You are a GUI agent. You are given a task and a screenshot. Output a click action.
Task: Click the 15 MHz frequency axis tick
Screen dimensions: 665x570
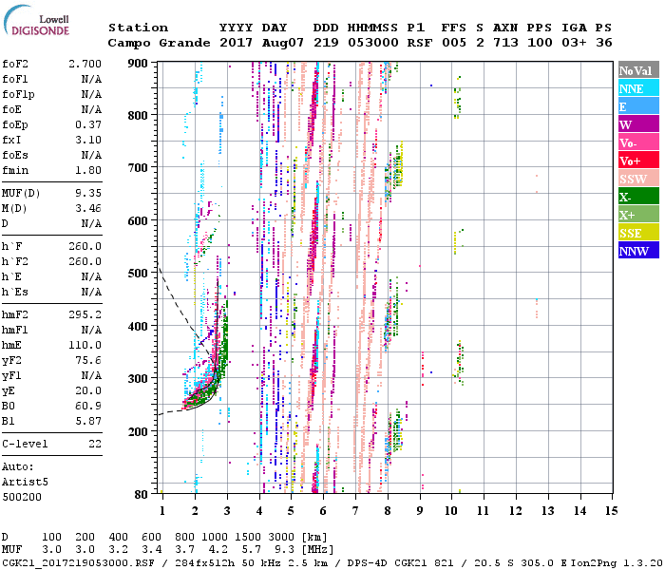611,511
